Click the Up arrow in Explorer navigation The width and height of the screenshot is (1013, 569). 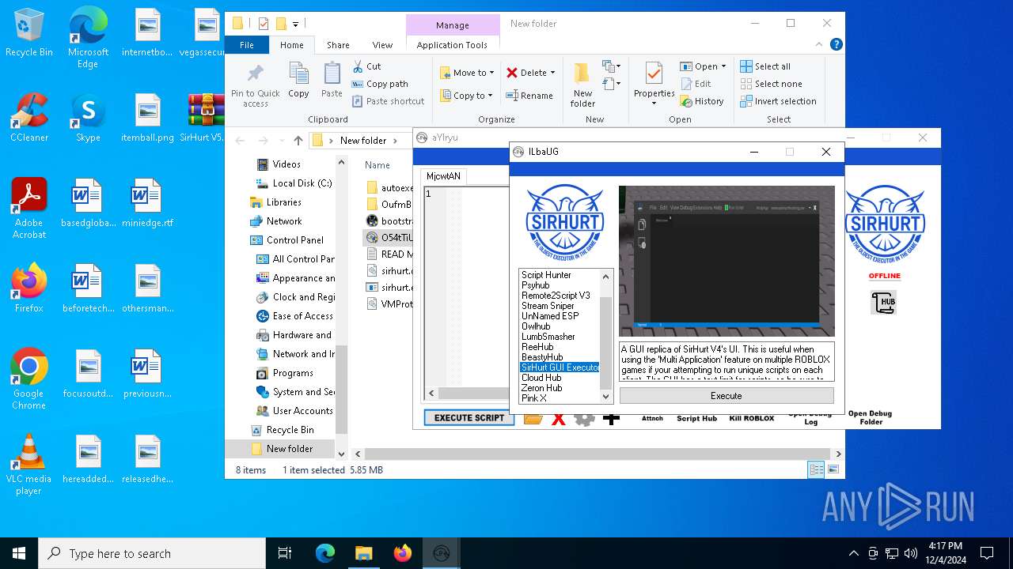pyautogui.click(x=298, y=141)
